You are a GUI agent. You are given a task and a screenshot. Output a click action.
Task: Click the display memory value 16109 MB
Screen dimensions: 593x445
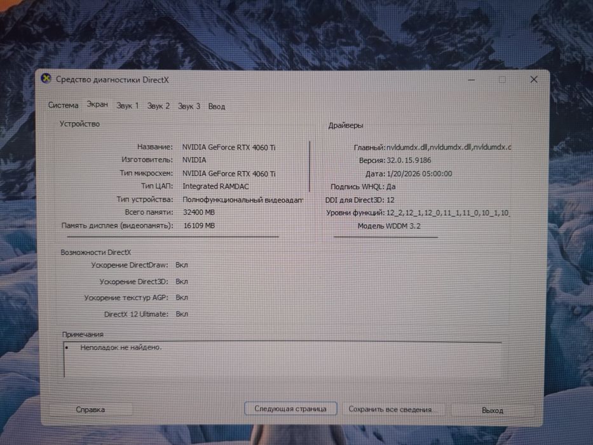[x=199, y=226]
